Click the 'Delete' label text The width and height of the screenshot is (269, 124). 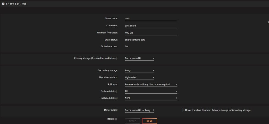point(111,119)
